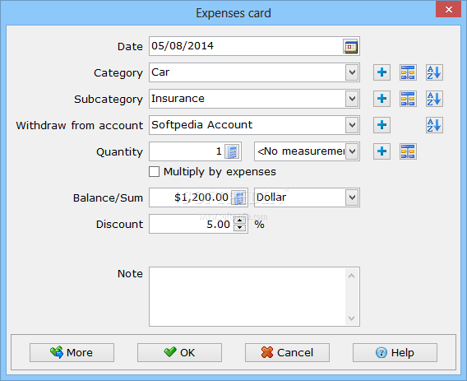Click the Note scrollbar down arrow

tap(351, 318)
